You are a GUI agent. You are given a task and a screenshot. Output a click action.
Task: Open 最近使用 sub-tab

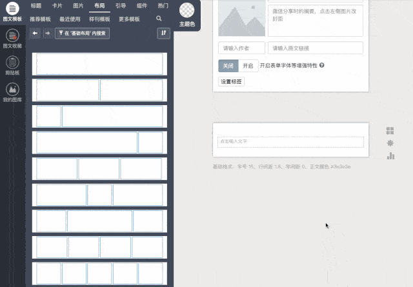coord(70,19)
